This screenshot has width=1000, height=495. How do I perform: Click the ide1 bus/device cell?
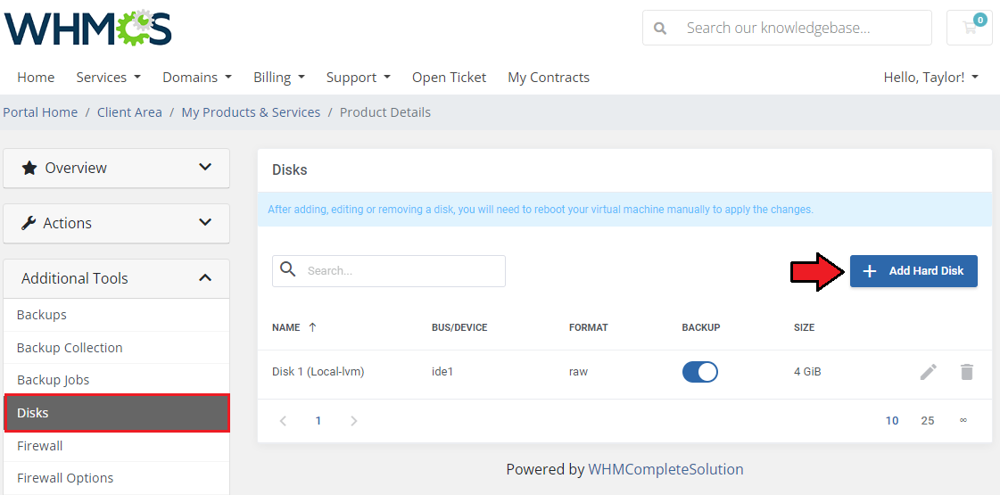coord(442,371)
